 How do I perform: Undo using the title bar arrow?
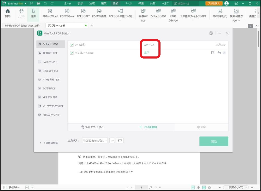[x=45, y=3]
